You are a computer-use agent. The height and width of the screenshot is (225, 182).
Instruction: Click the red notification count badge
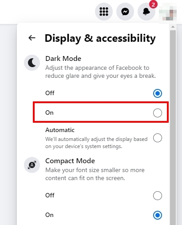coord(153,4)
